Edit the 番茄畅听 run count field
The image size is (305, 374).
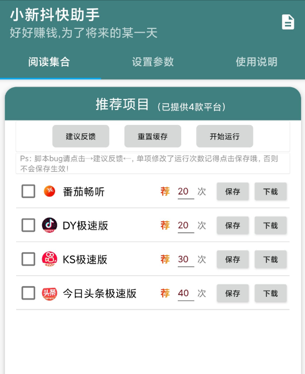186,192
